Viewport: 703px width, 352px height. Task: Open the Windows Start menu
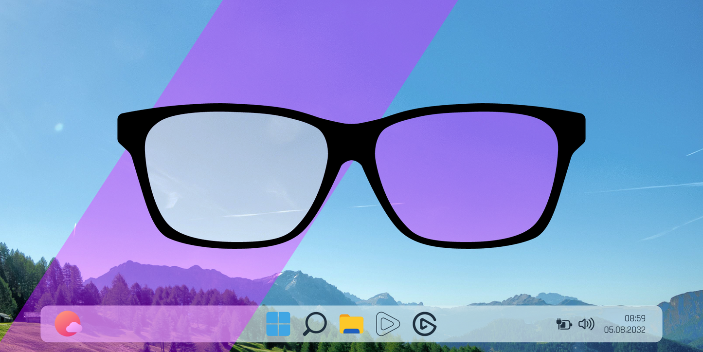point(278,324)
